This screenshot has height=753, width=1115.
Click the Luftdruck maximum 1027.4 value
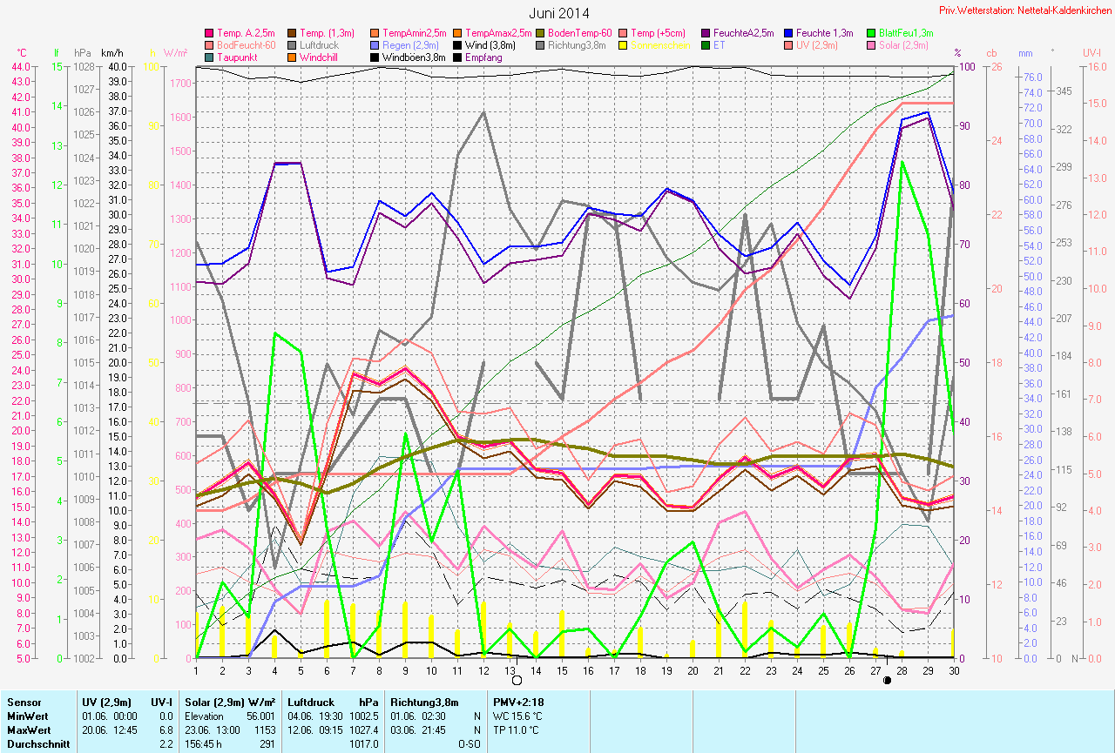pyautogui.click(x=362, y=729)
